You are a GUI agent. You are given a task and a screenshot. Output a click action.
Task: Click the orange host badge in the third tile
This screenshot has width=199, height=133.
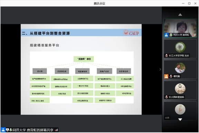click(166, 76)
